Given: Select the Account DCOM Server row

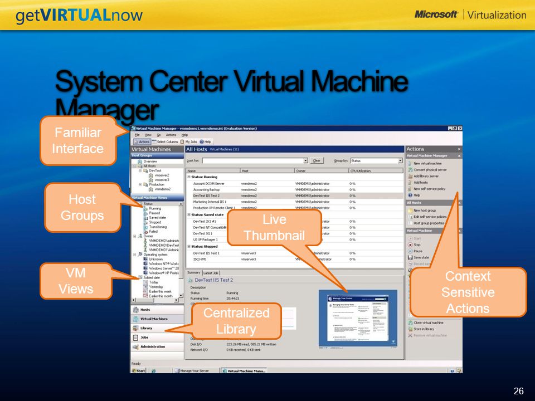Looking at the screenshot, I should (x=295, y=183).
